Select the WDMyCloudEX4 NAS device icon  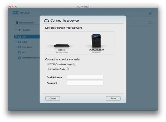(x=96, y=41)
